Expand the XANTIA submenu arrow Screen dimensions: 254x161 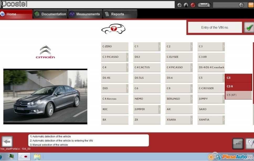click(224, 120)
